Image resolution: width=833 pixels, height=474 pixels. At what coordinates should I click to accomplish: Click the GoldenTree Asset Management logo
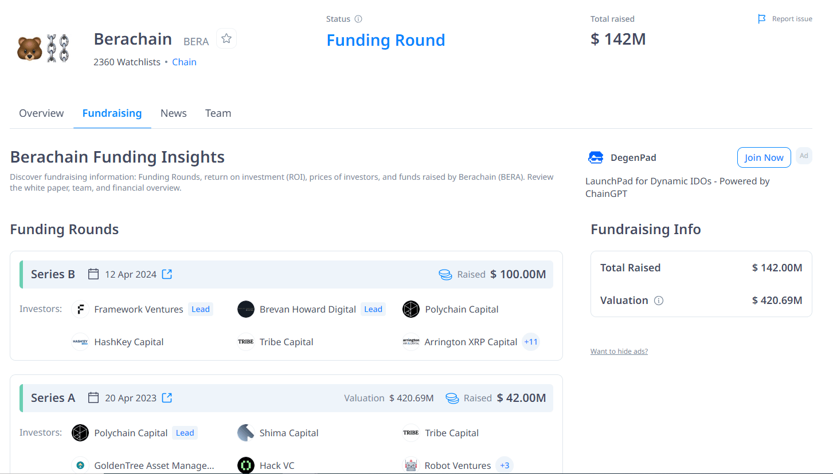pyautogui.click(x=80, y=465)
